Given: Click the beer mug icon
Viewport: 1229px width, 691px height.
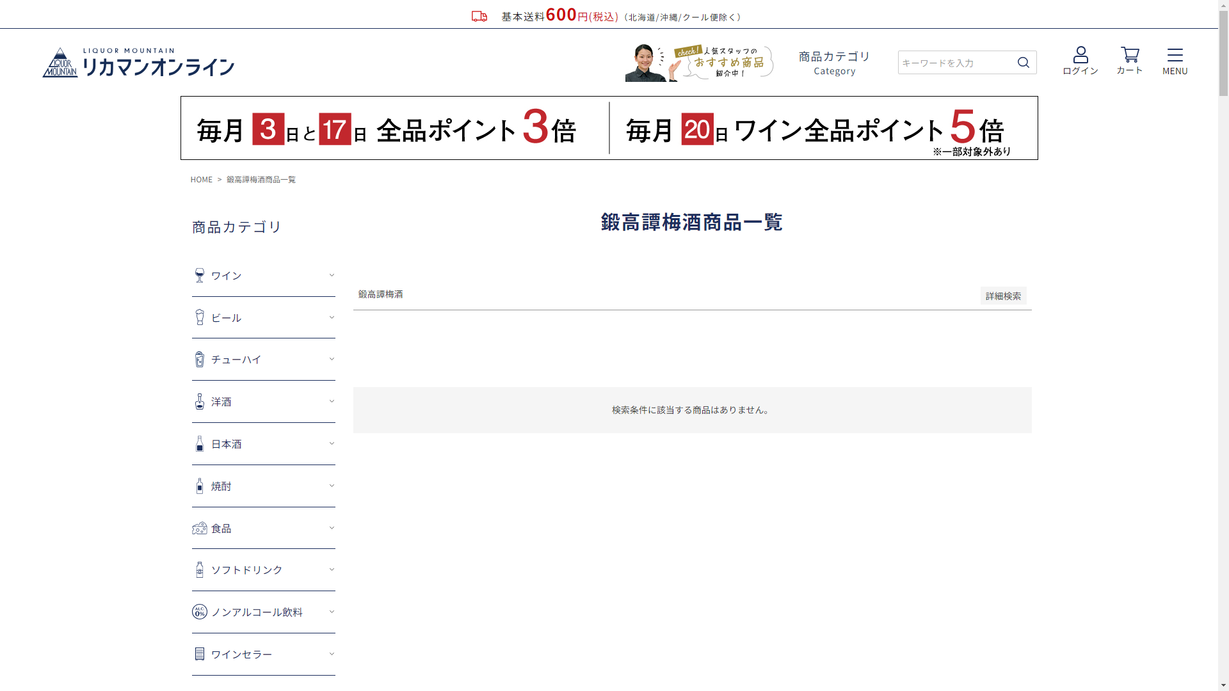Looking at the screenshot, I should click(x=200, y=317).
